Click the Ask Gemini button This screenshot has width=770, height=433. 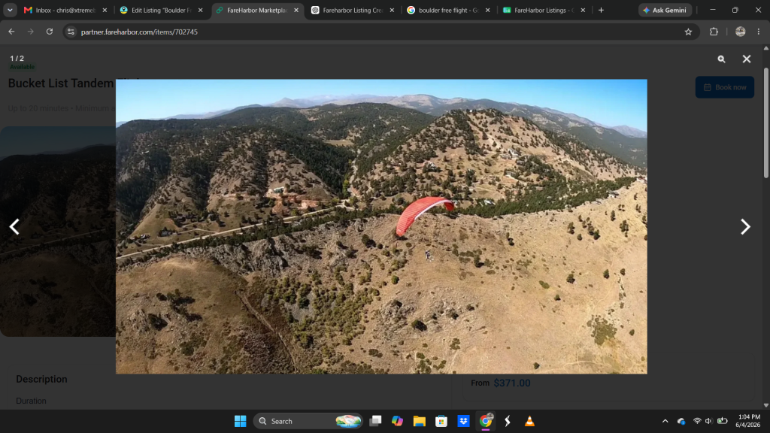(665, 10)
